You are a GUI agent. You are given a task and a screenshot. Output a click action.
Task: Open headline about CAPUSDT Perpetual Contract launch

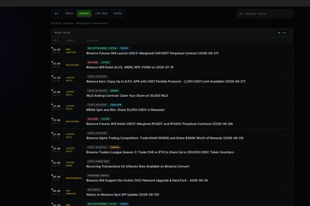pos(152,53)
